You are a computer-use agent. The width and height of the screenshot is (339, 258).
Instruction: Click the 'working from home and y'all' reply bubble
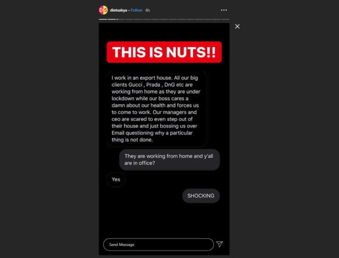coord(169,159)
